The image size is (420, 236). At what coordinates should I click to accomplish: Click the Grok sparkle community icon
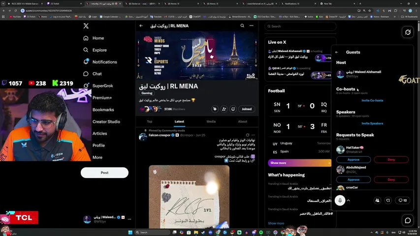pyautogui.click(x=215, y=109)
